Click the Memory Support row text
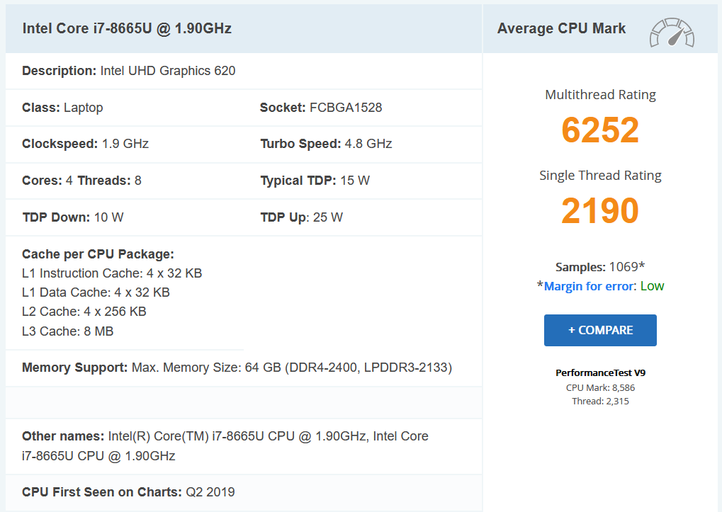 [x=237, y=368]
